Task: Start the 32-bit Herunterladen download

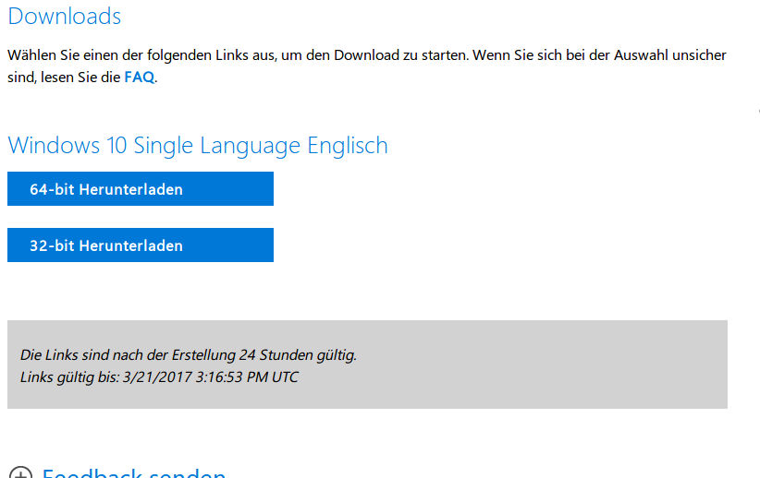Action: pos(141,245)
